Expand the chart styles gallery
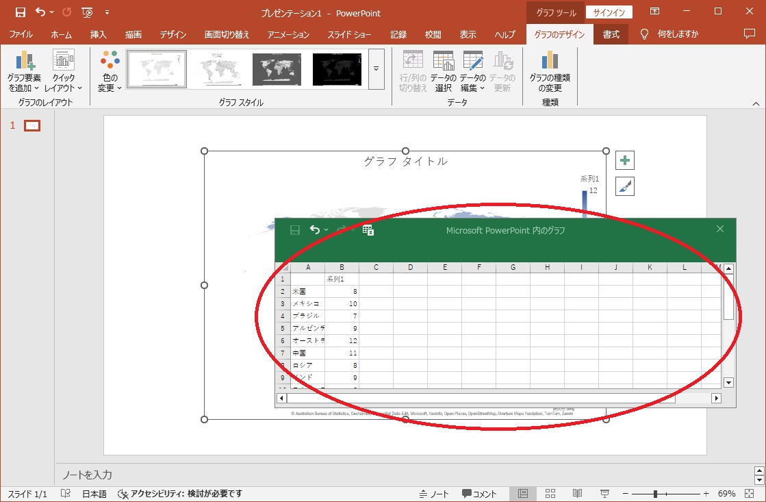 [376, 68]
